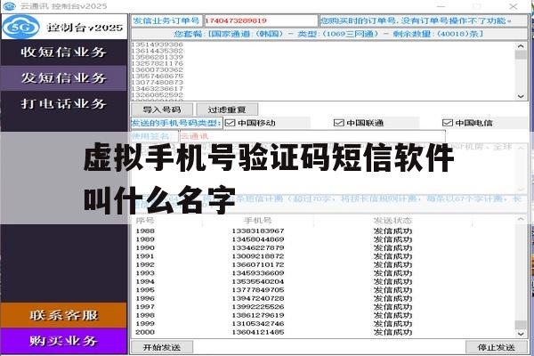The height and width of the screenshot is (356, 534).
Task: Click 开始发送 button
Action: point(162,347)
